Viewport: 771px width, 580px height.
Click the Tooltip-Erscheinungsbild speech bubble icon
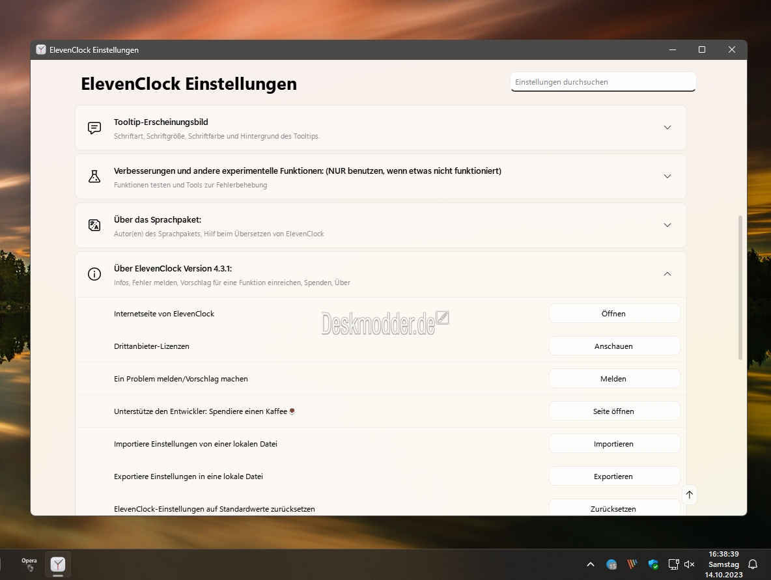click(x=94, y=128)
